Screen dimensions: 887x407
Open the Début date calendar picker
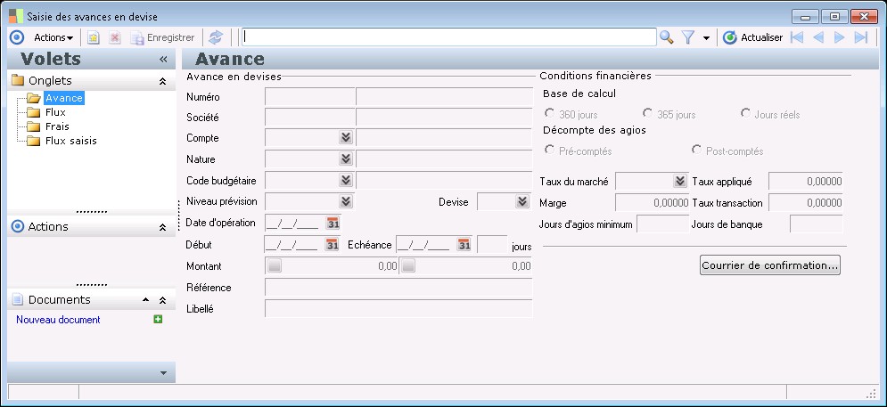pyautogui.click(x=332, y=245)
